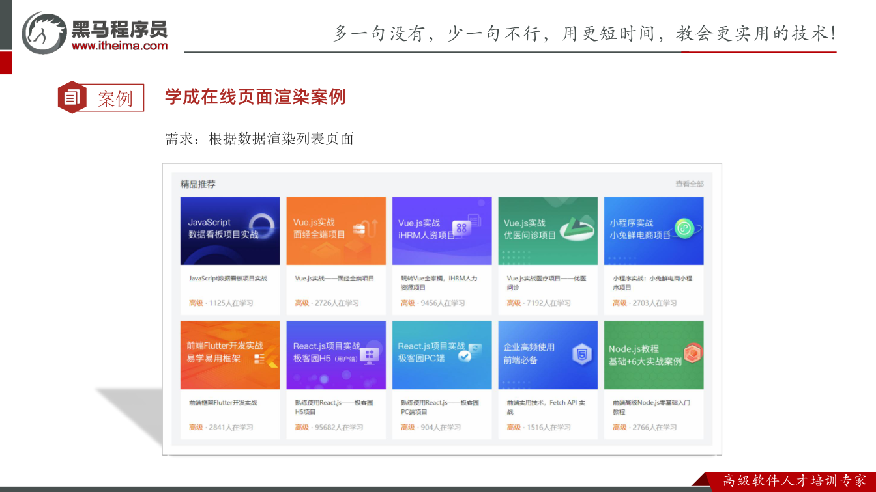Open the www.itheima.com link
The width and height of the screenshot is (876, 492).
(x=119, y=46)
